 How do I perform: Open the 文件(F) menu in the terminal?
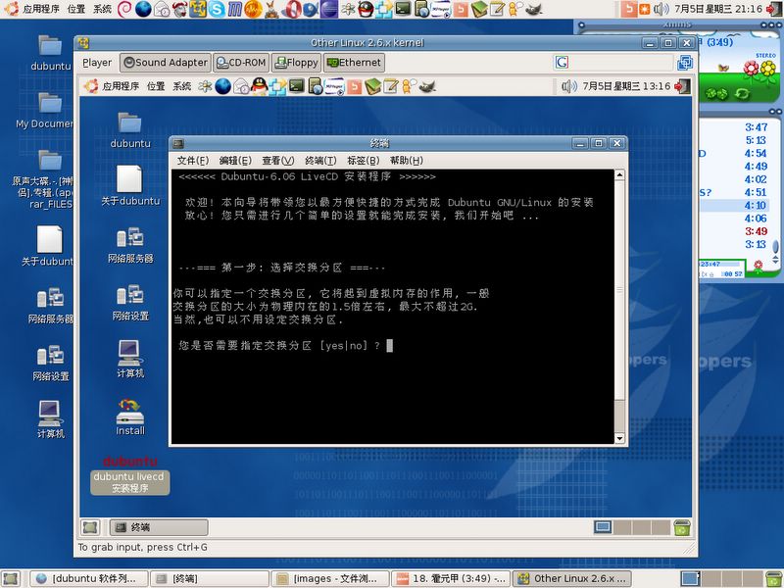[192, 161]
